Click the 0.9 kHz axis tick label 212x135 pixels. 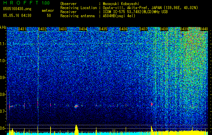pos(2,78)
